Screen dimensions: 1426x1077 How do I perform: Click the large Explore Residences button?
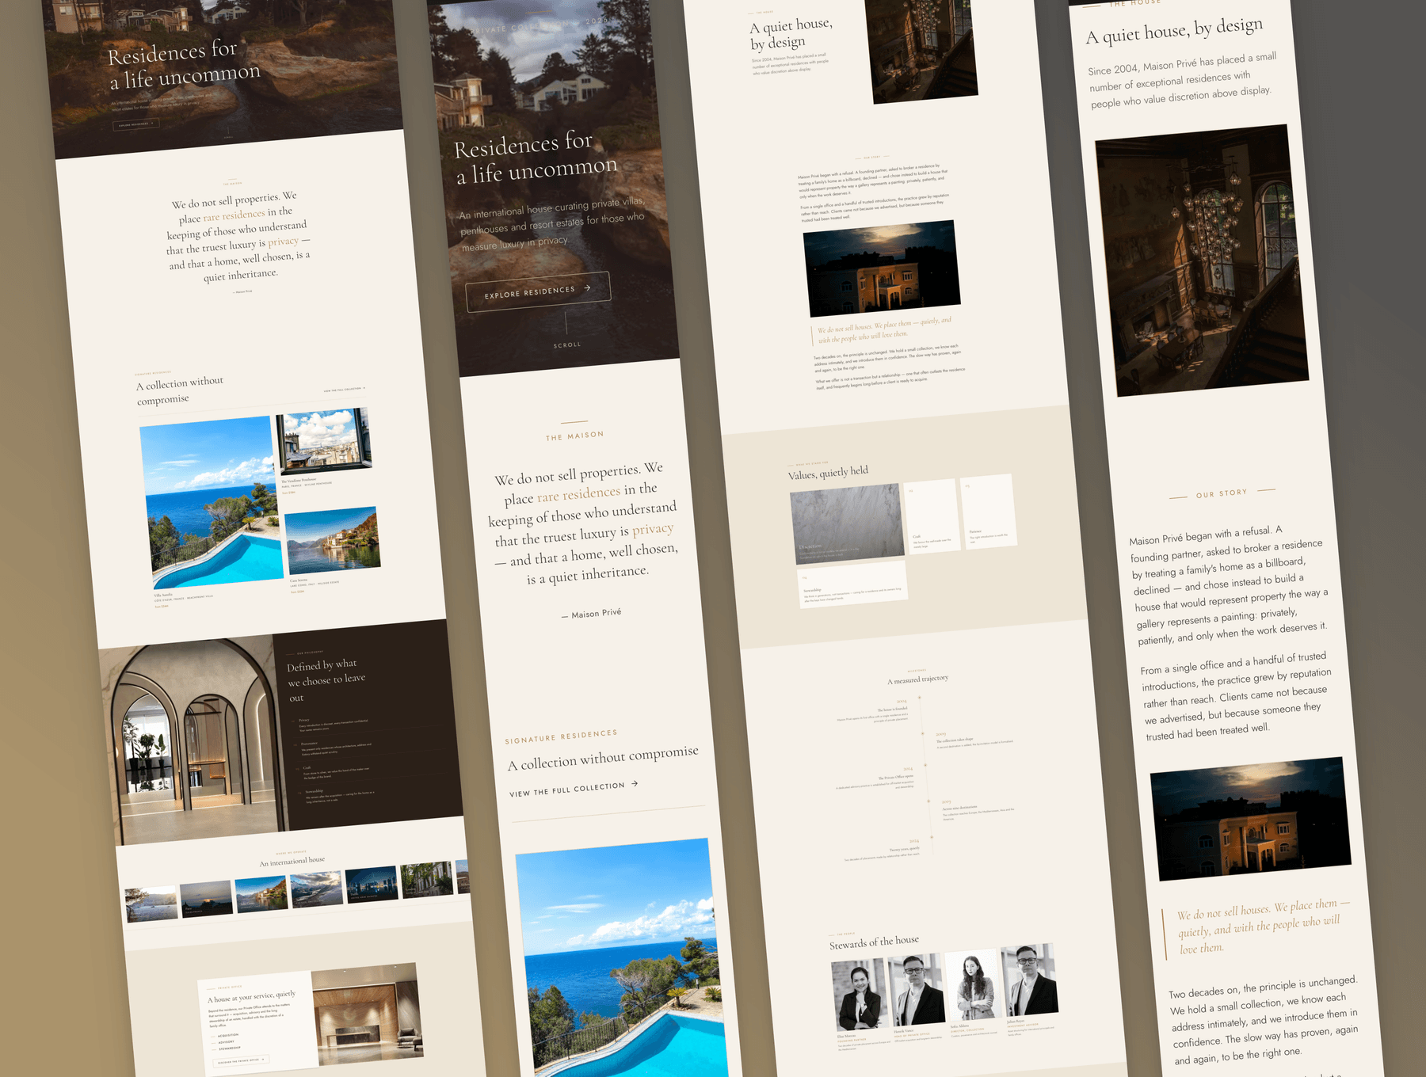(538, 291)
